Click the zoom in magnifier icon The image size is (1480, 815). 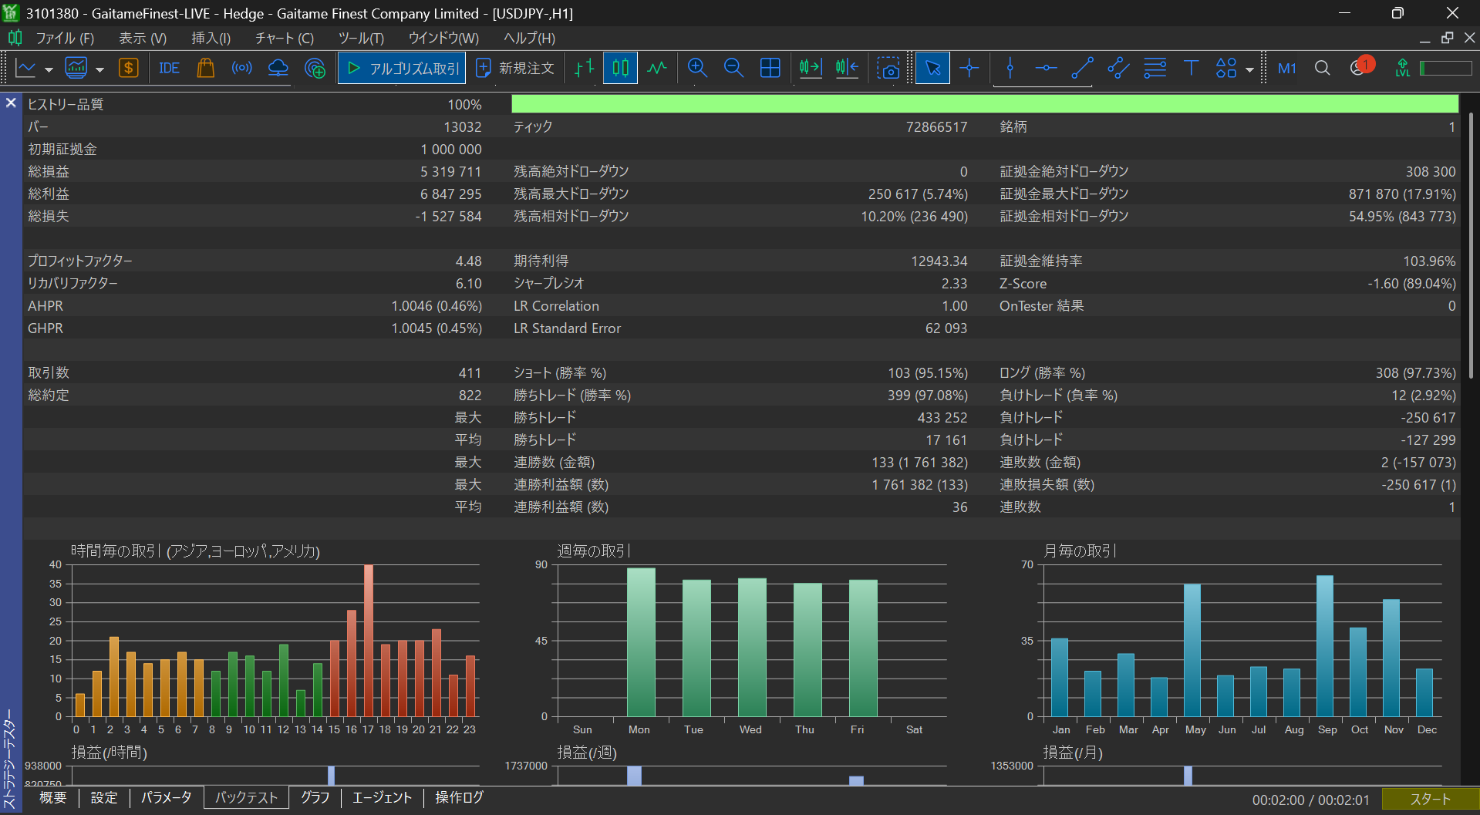pos(697,69)
